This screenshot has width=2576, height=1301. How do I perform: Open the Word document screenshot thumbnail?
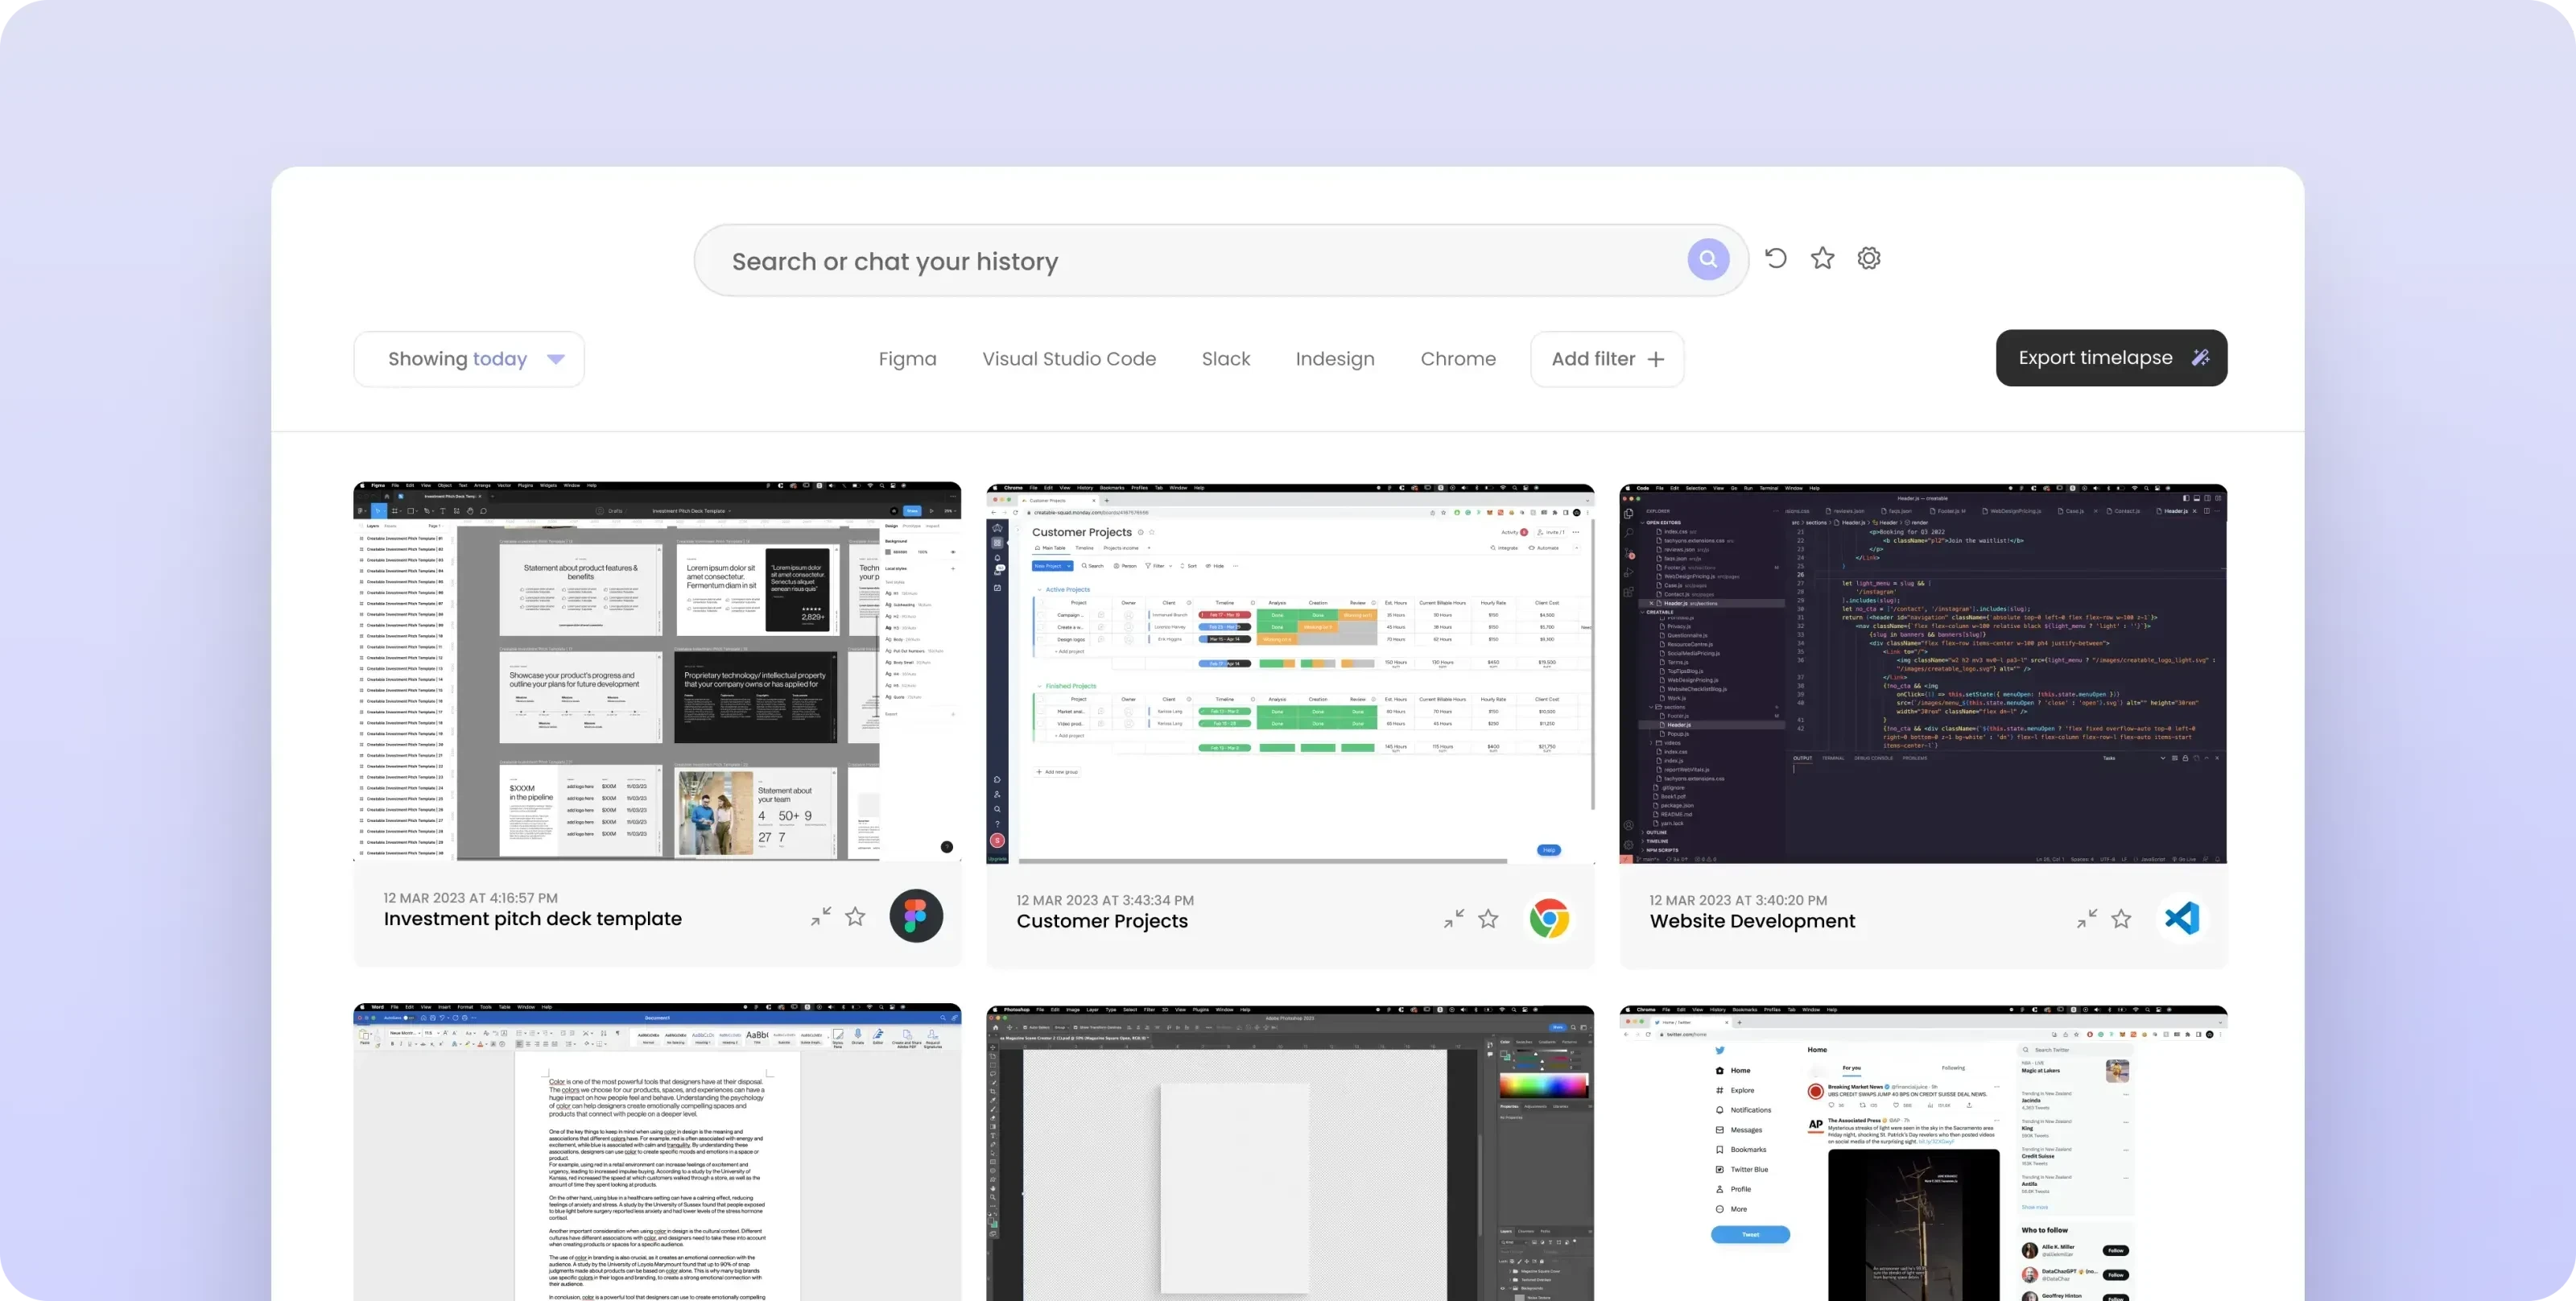tap(657, 1152)
